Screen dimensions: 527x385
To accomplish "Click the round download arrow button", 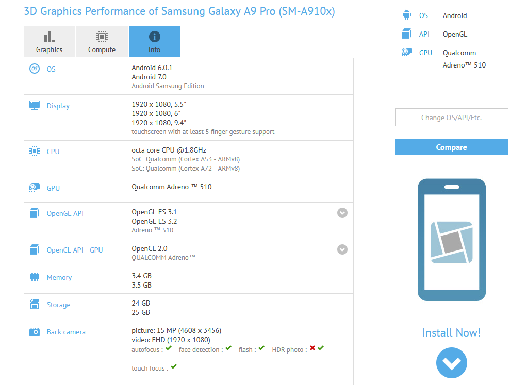I will point(452,363).
